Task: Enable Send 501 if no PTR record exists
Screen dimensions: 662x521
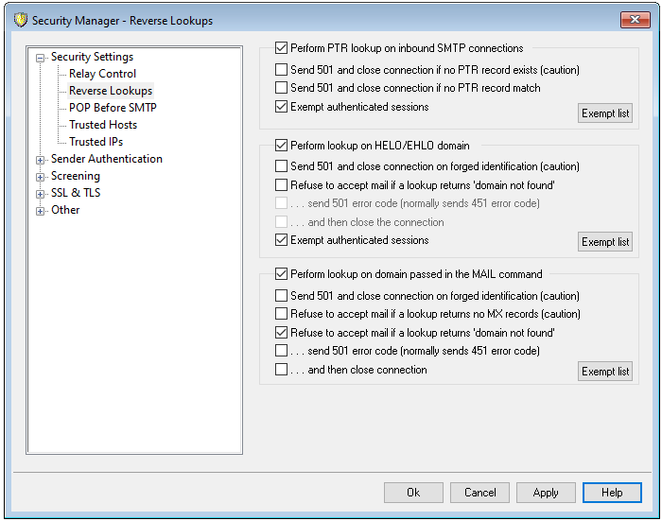Action: [x=281, y=70]
